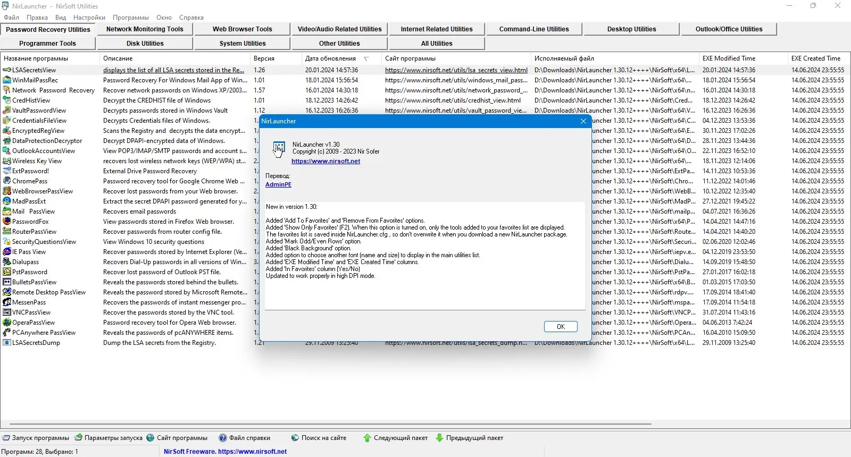Click the WebBrowserPassView program icon
The image size is (851, 457).
(7, 191)
